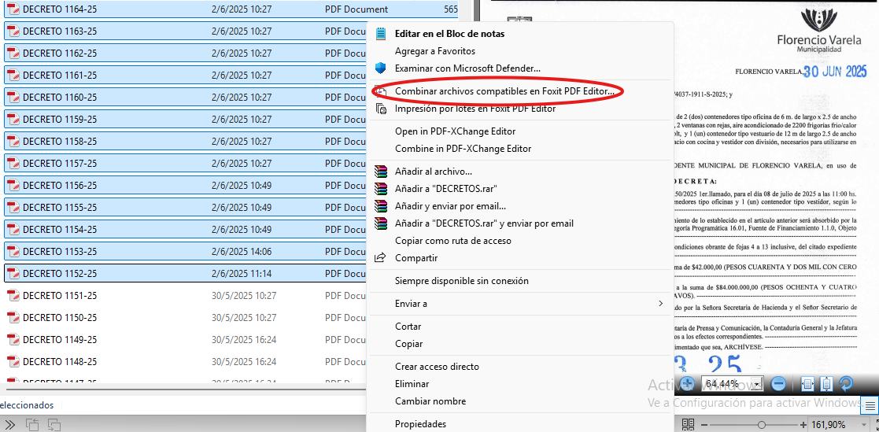Click the PDF icon of DECRETO 1150-25

[x=13, y=318]
